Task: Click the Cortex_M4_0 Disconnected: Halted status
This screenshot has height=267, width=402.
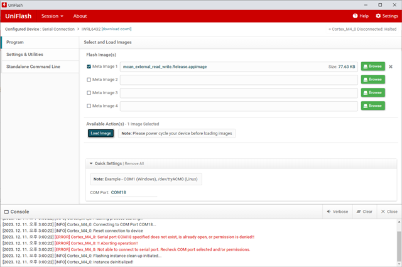Action: [x=362, y=30]
